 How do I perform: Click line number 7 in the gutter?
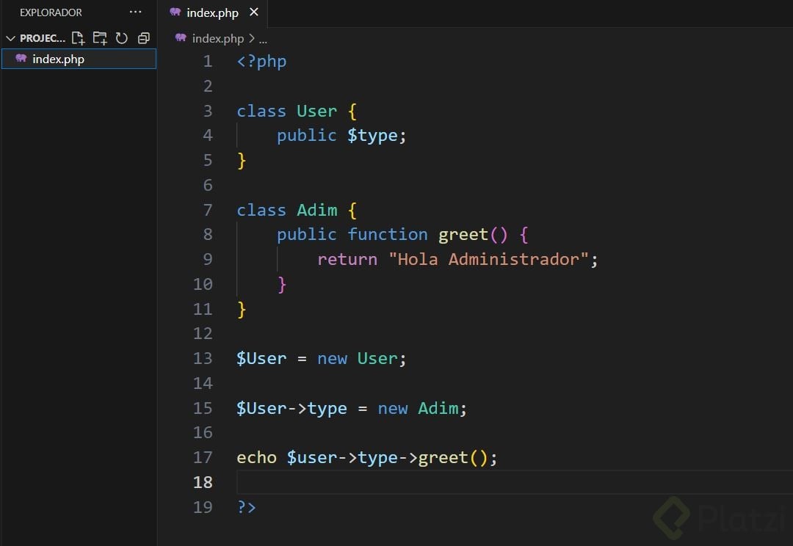207,210
